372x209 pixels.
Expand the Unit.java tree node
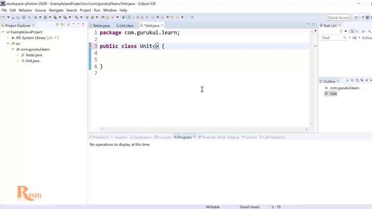18,61
